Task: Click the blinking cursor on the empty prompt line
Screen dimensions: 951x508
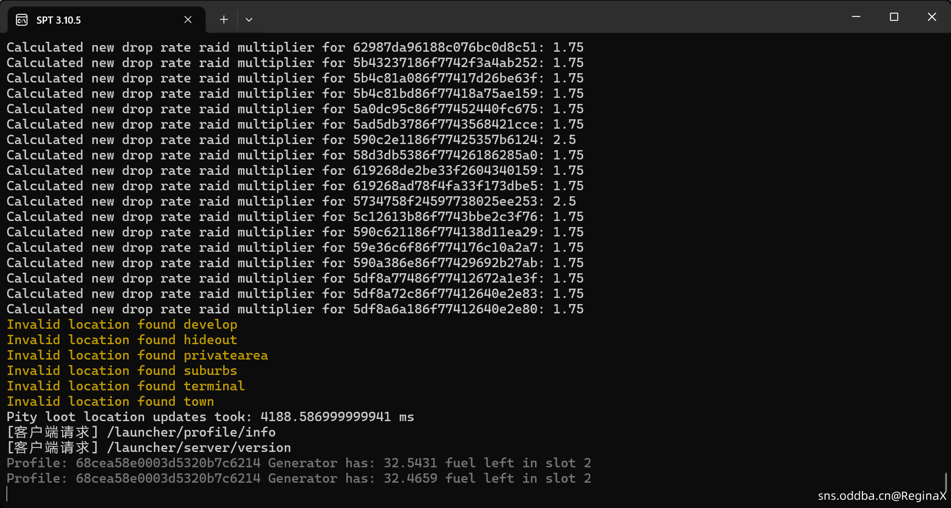Action: tap(8, 494)
